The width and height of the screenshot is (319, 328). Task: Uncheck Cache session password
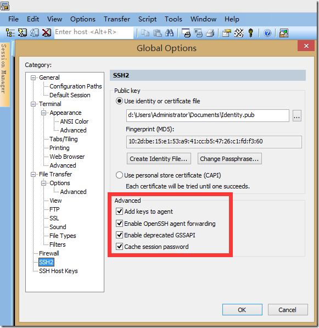tap(119, 246)
